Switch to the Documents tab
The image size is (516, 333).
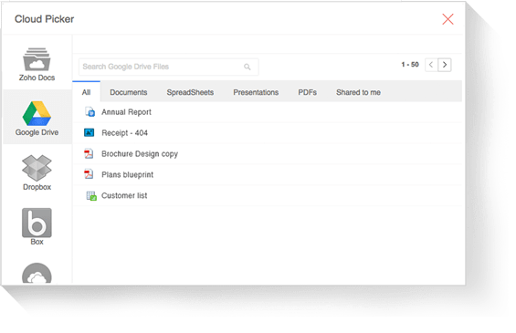(129, 92)
